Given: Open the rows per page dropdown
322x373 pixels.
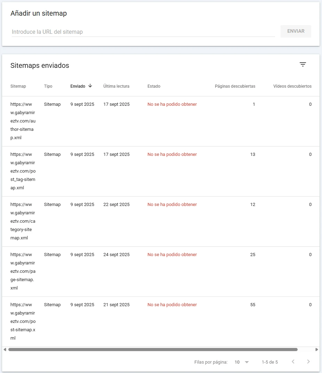Looking at the screenshot, I should (242, 362).
